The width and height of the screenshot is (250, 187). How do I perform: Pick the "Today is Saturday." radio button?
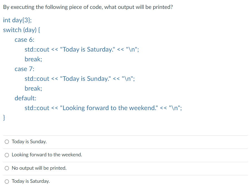coord(7,181)
